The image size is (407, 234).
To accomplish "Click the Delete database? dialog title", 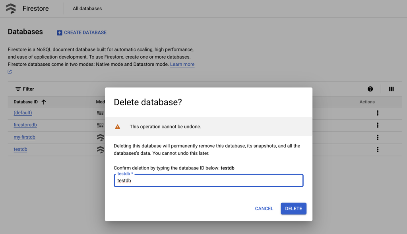I will click(x=148, y=102).
